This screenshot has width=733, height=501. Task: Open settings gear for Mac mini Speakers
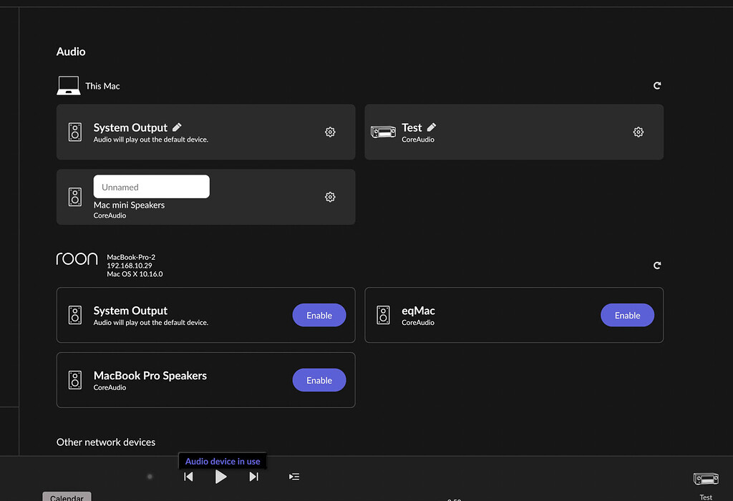pos(330,197)
